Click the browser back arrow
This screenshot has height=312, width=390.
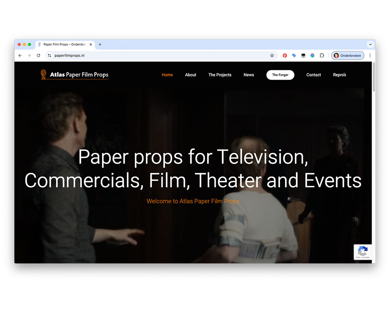coord(20,55)
